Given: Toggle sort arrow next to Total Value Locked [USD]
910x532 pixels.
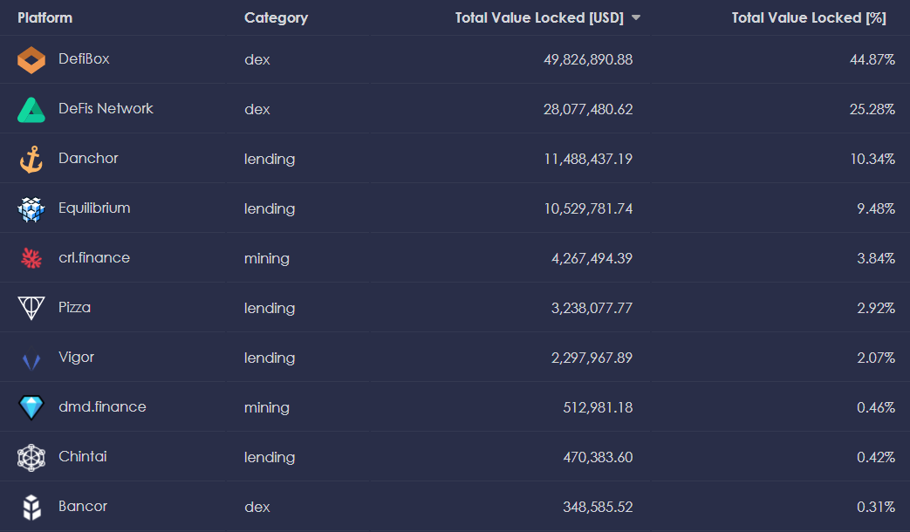Looking at the screenshot, I should click(x=636, y=18).
